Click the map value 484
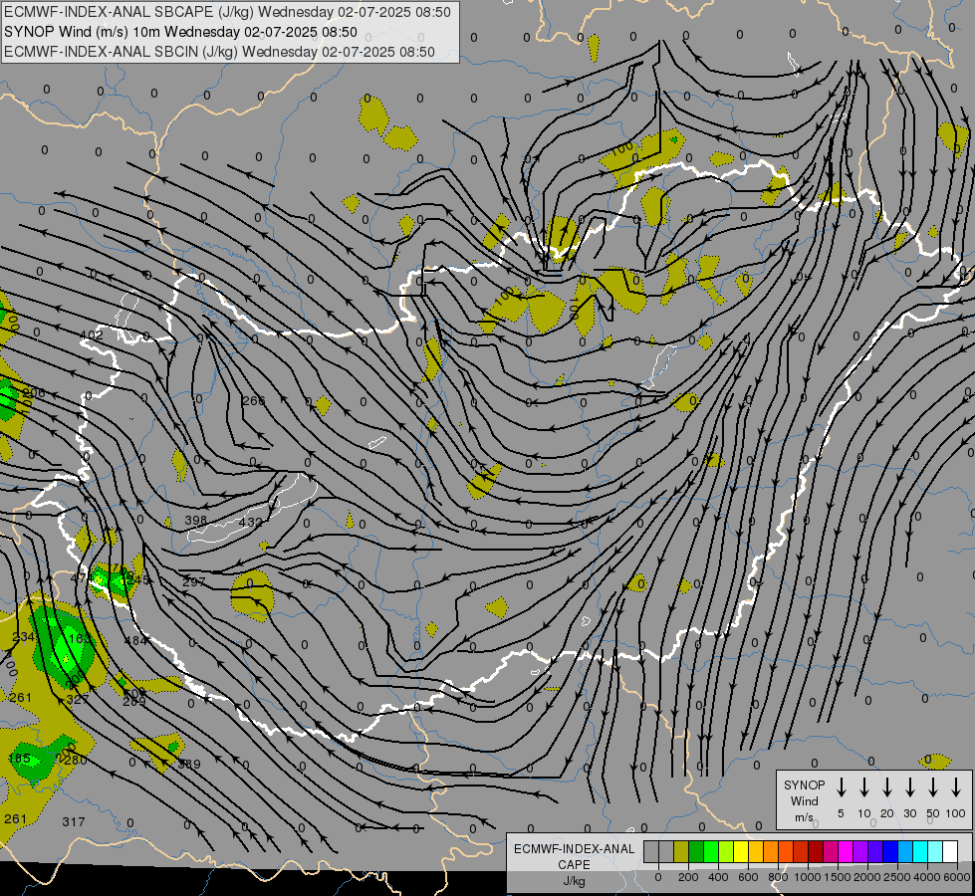 135,640
